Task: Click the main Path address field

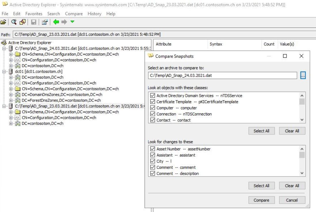Action: click(164, 34)
